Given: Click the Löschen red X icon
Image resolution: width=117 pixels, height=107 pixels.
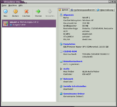Looking at the screenshot, I should [26, 11].
